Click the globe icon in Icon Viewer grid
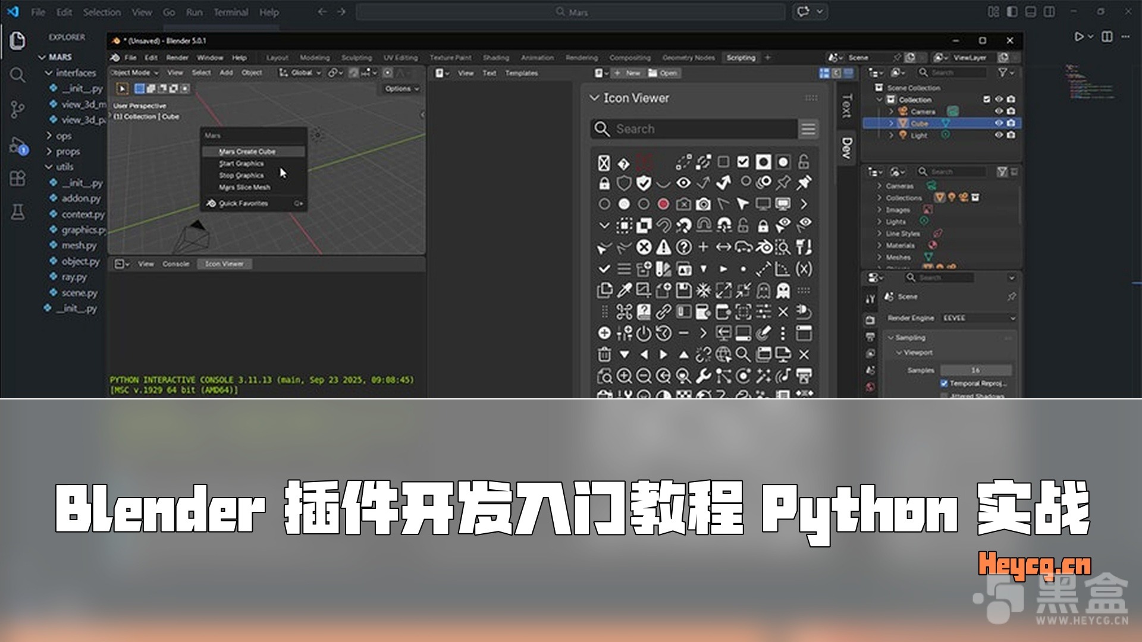 click(x=723, y=354)
